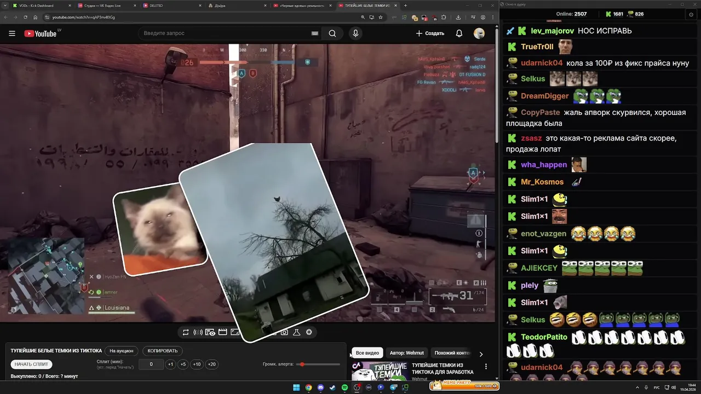The width and height of the screenshot is (701, 394).
Task: Click username Mr_Kosmos in chat
Action: 542,182
